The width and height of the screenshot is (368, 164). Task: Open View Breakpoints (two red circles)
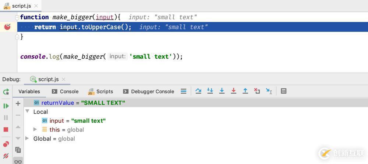click(x=6, y=144)
